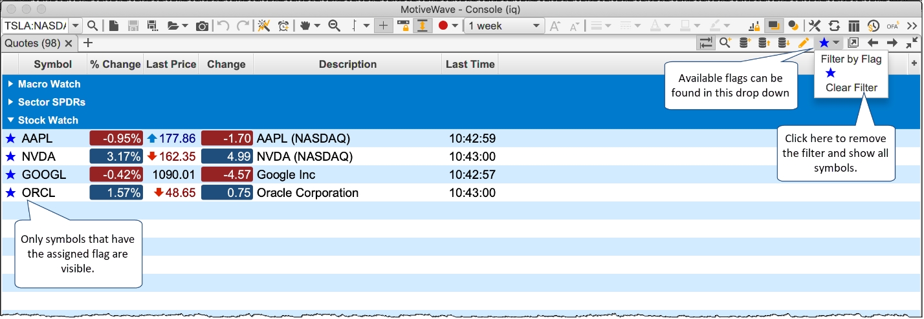
Task: Open the folder dropdown arrow
Action: (x=185, y=26)
